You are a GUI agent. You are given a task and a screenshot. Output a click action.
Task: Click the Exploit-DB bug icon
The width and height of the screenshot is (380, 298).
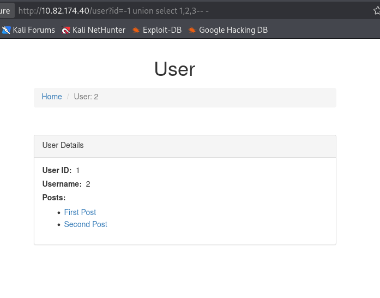136,30
